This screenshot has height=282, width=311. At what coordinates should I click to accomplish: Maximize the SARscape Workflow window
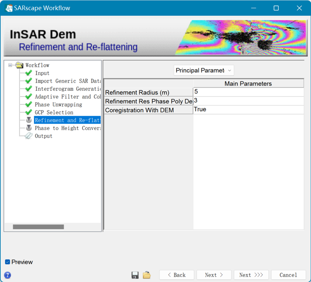coord(276,8)
